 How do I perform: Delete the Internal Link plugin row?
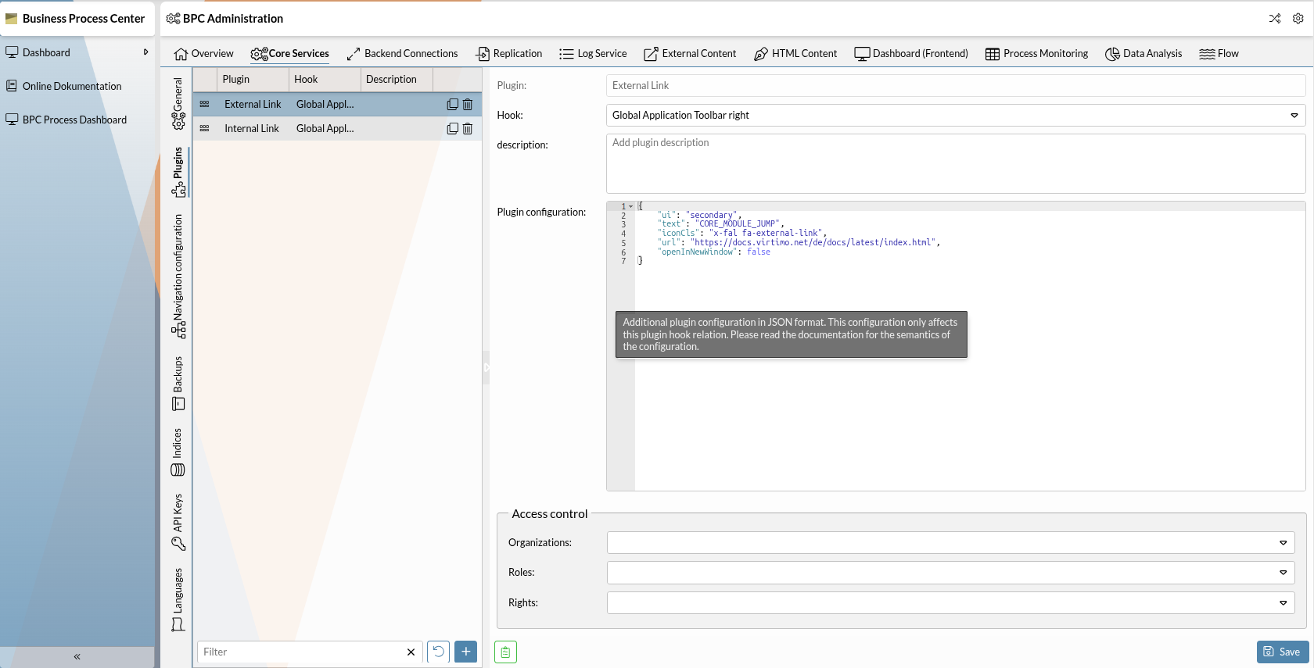pos(468,128)
